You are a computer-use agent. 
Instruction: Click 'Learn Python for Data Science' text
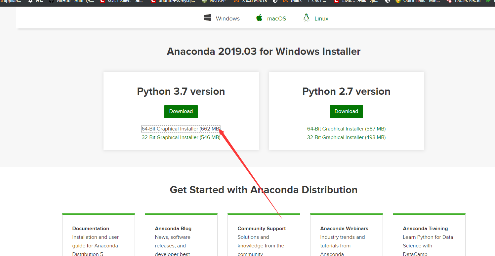pyautogui.click(x=428, y=245)
